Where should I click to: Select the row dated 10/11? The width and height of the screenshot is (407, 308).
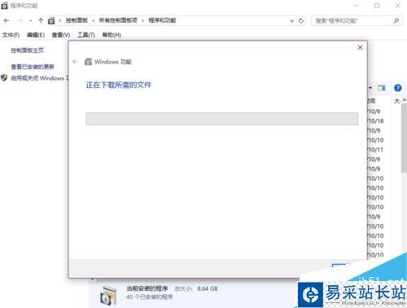375,150
